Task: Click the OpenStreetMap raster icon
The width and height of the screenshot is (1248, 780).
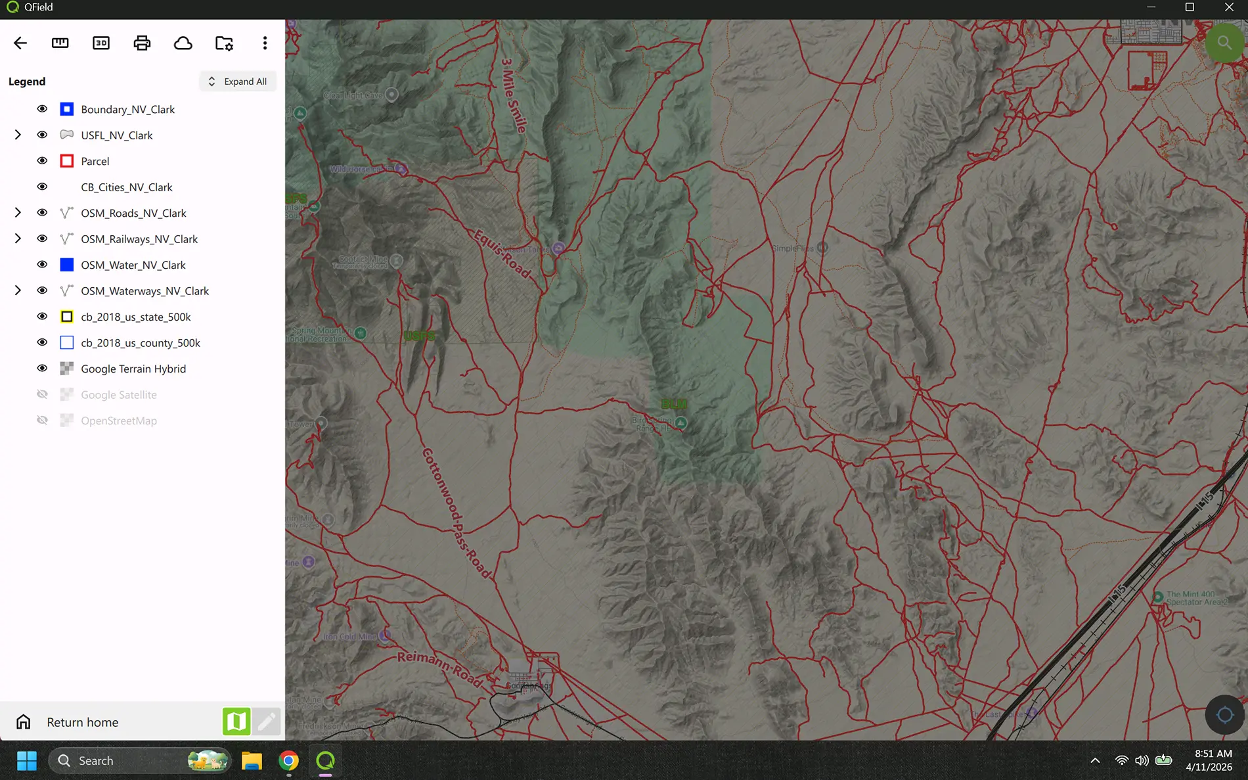Action: point(66,421)
